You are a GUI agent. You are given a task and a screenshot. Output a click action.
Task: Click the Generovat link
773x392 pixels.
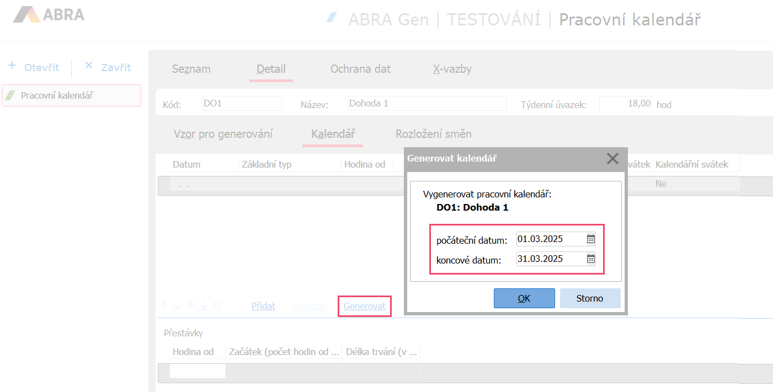364,306
